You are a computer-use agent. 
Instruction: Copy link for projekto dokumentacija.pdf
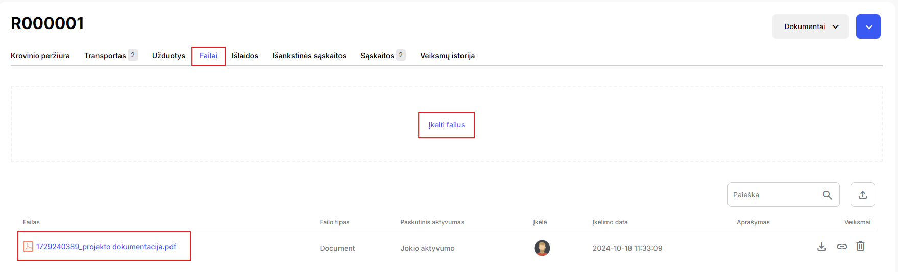842,247
